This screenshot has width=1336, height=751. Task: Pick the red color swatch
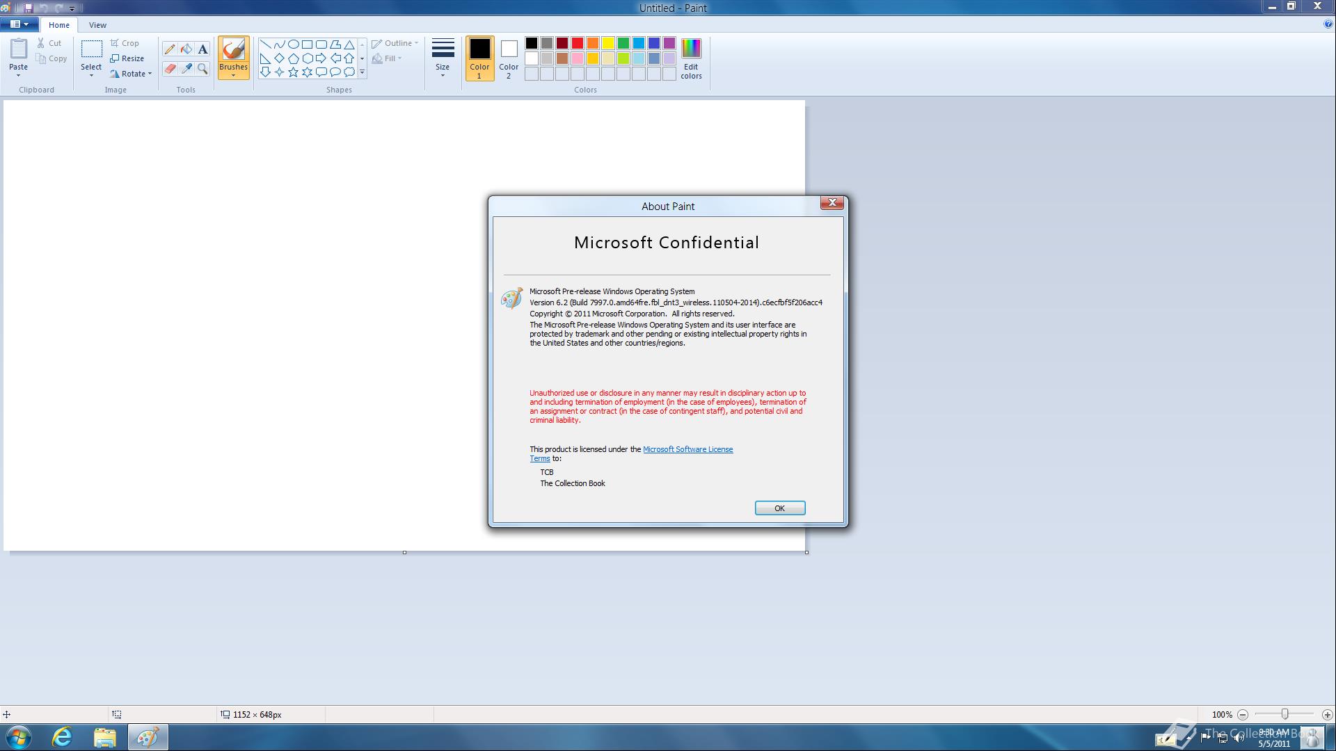point(578,43)
